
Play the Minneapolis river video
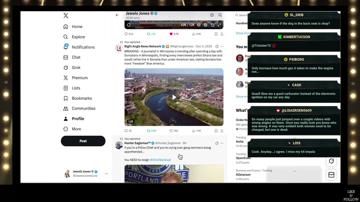[174, 97]
